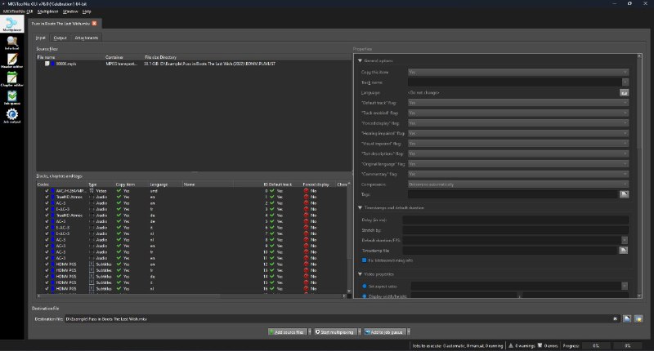This screenshot has height=351, width=654.
Task: Browse for a Tags file
Action: [x=624, y=194]
